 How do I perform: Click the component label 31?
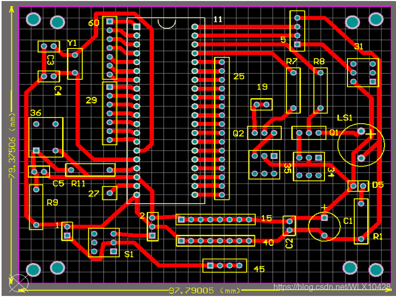point(358,46)
